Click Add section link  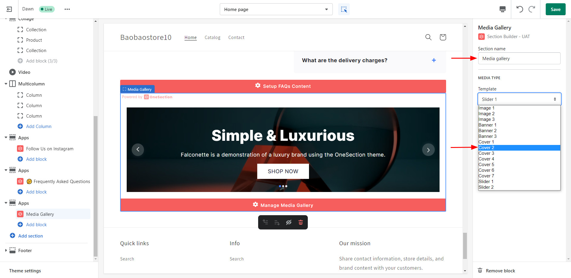tap(30, 236)
